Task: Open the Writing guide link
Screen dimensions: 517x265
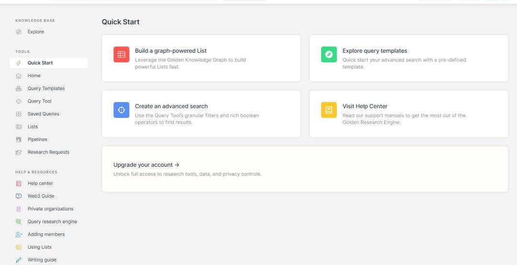Action: point(42,260)
